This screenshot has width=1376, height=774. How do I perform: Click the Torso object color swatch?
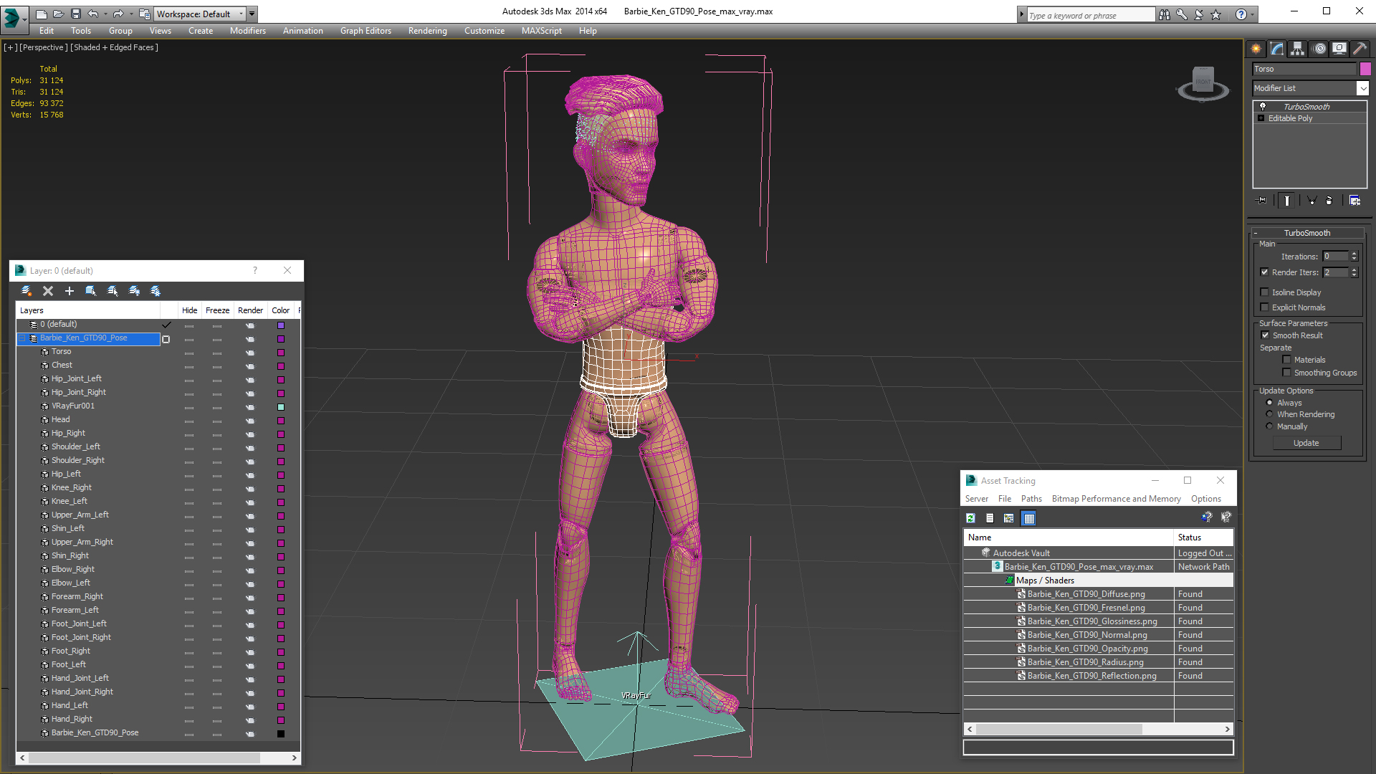pos(281,352)
